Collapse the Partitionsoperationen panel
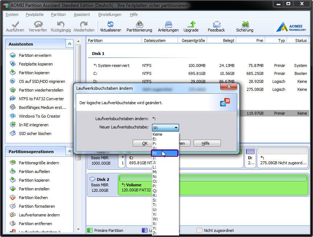The width and height of the screenshot is (313, 237). point(70,151)
